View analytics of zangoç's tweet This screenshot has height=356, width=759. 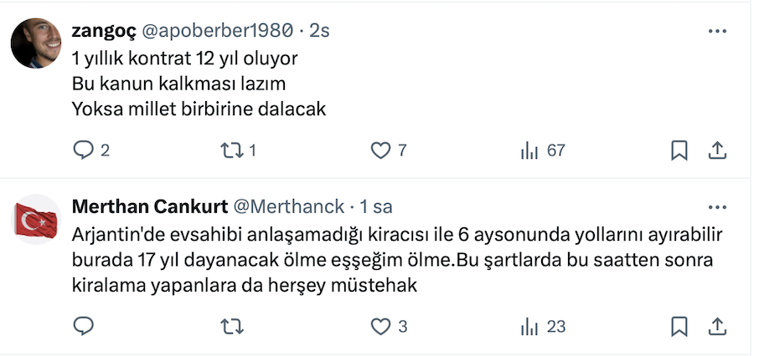pyautogui.click(x=529, y=150)
